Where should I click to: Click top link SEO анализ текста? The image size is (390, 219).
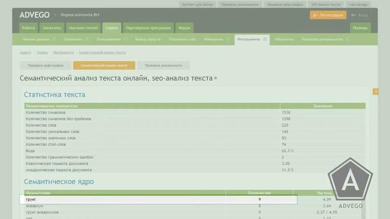click(x=326, y=4)
